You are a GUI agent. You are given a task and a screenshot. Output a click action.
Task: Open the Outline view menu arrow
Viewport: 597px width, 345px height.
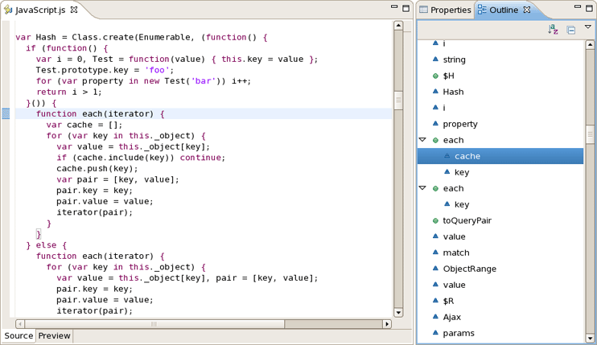[x=588, y=27]
